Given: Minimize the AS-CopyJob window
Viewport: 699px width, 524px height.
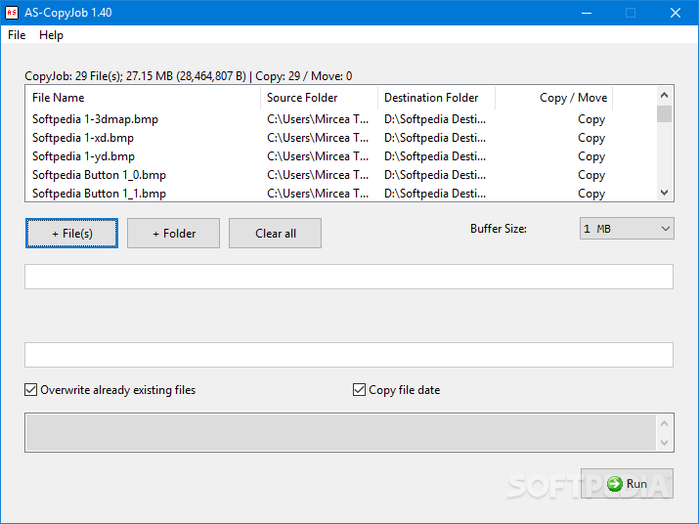Looking at the screenshot, I should coord(587,13).
